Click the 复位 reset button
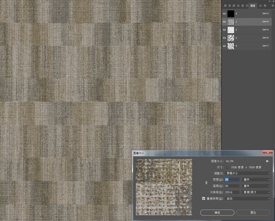The image size is (275, 221). tap(254, 212)
